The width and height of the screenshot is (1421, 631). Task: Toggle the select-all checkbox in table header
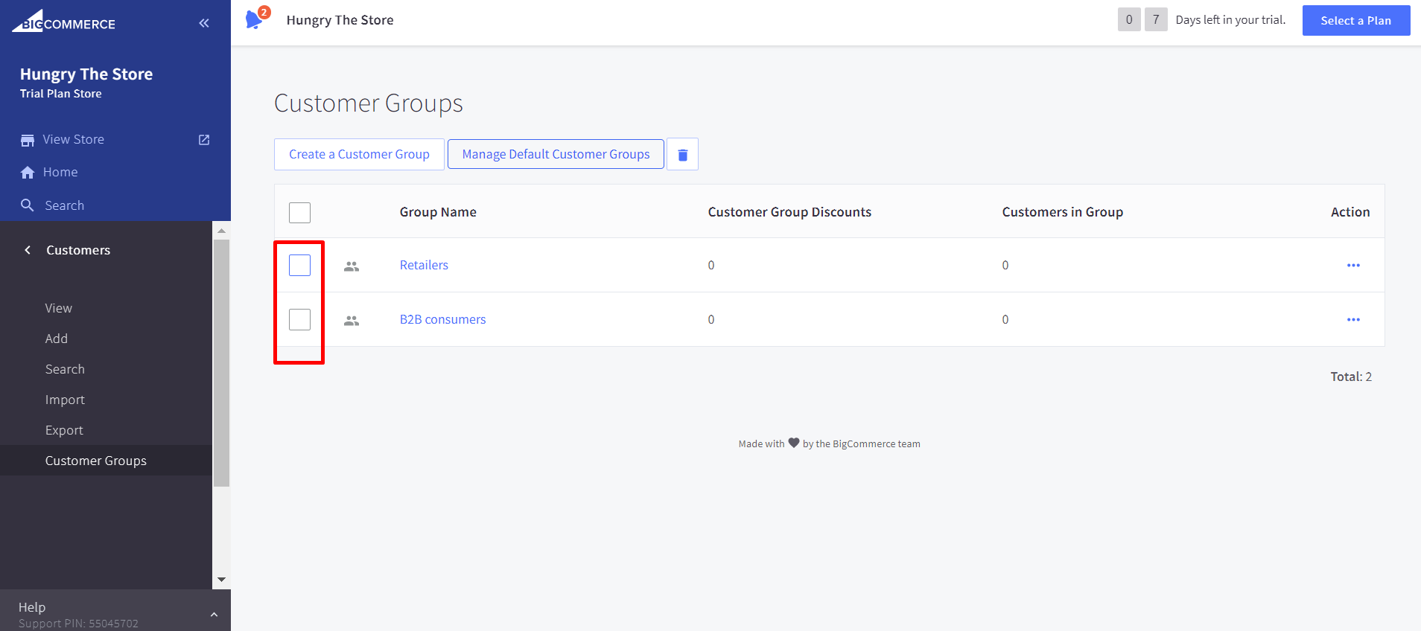point(299,213)
